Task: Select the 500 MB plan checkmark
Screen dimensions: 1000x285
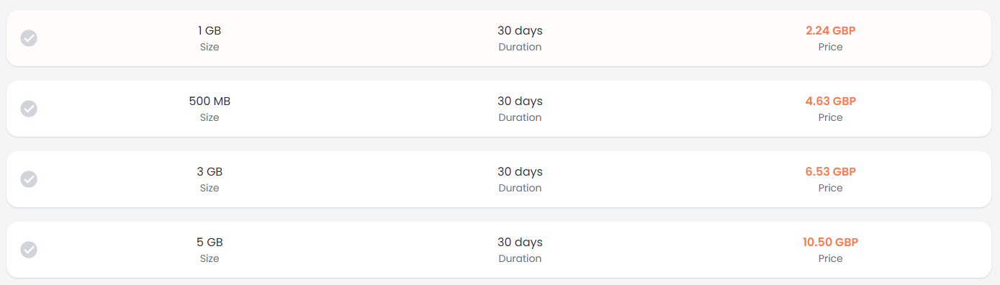Action: point(29,109)
